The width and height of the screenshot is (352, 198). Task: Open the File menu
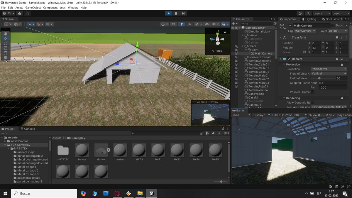click(x=4, y=8)
